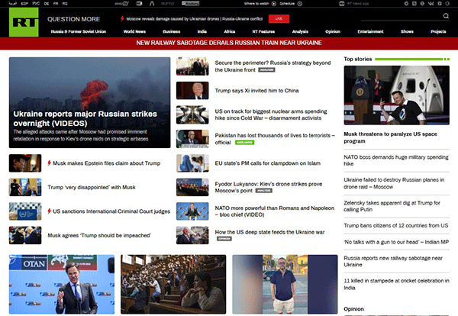458x316 pixels.
Task: Open the Africa section
Action: (x=230, y=31)
